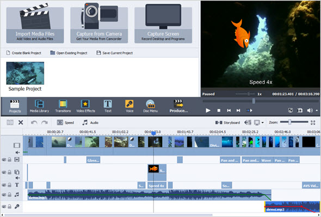Click the timeline playhead marker
The height and width of the screenshot is (217, 321).
click(153, 133)
